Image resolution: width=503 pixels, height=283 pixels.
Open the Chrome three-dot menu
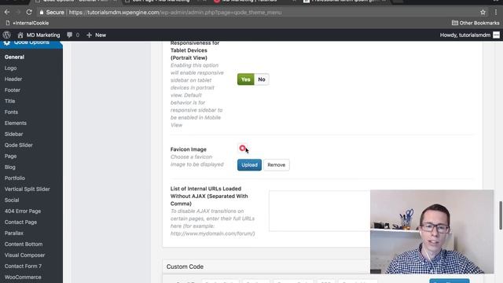tap(496, 13)
